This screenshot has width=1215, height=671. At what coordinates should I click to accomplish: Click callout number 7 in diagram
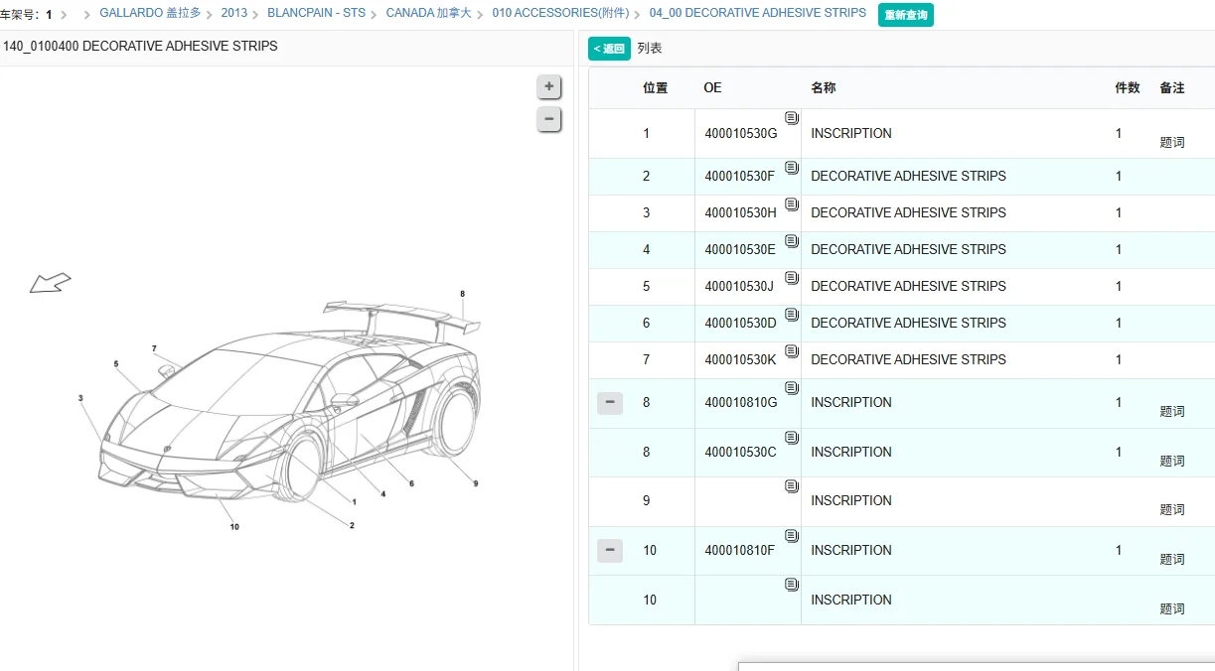tap(154, 348)
